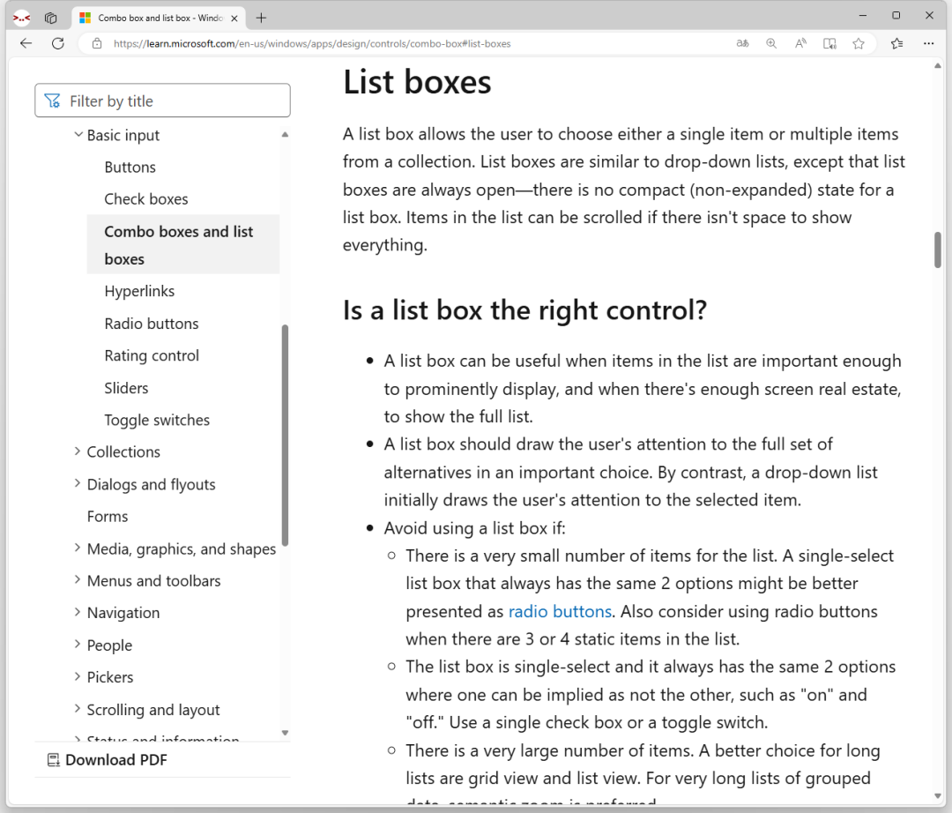The height and width of the screenshot is (813, 952).
Task: Select the Combo box and list box tab
Action: (159, 18)
